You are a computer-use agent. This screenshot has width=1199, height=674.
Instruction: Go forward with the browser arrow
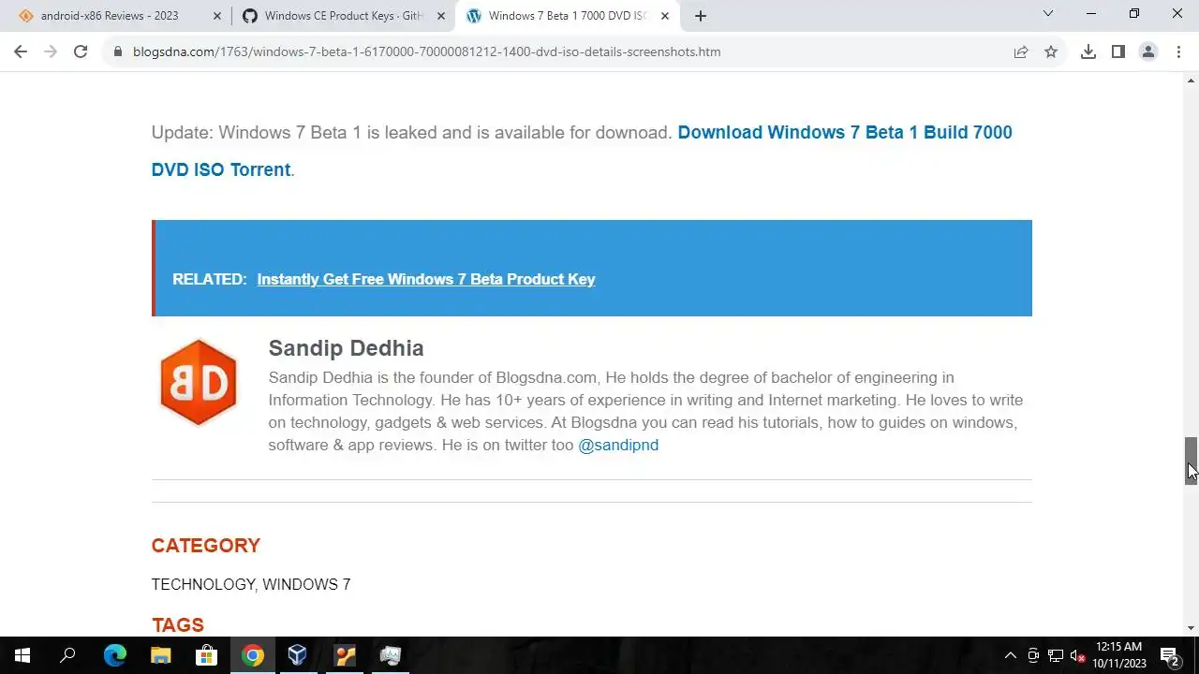tap(51, 51)
